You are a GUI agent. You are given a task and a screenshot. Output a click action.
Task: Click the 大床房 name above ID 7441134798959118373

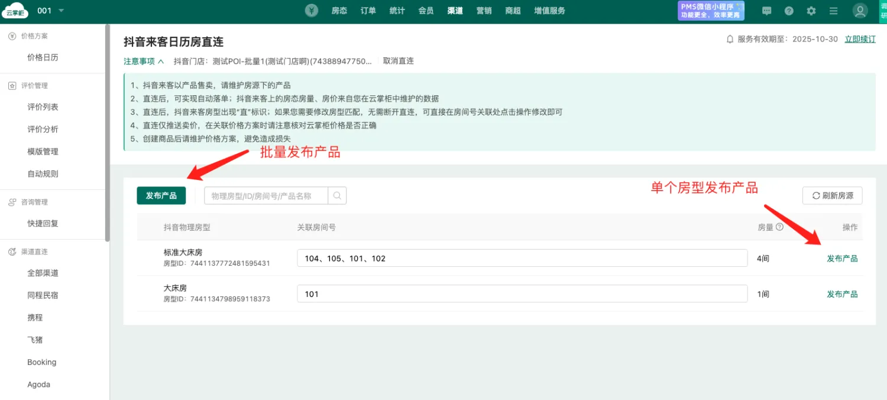175,288
